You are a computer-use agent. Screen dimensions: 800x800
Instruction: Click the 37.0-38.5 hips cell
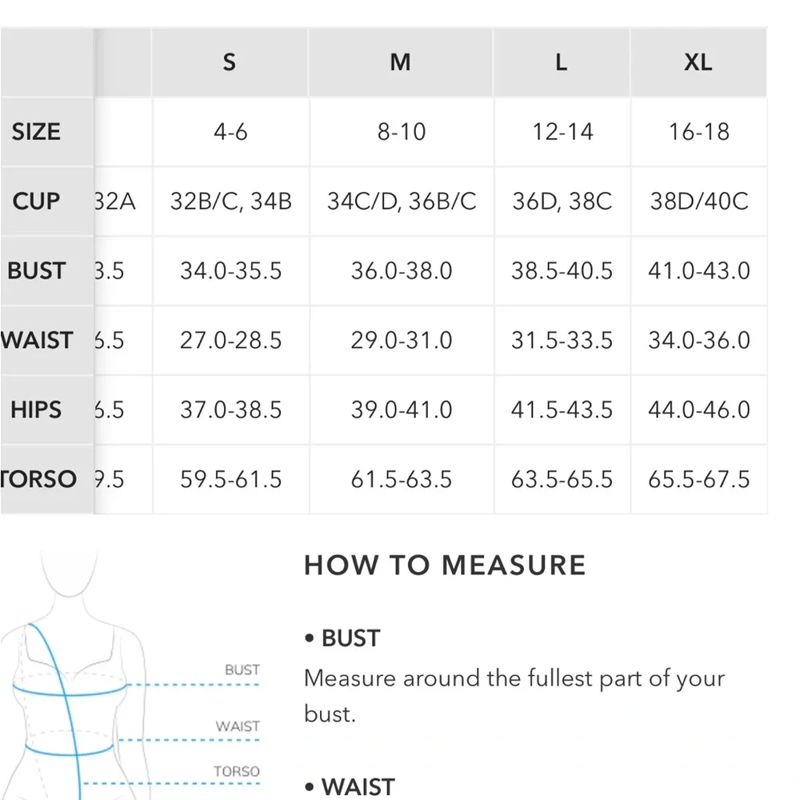(230, 410)
